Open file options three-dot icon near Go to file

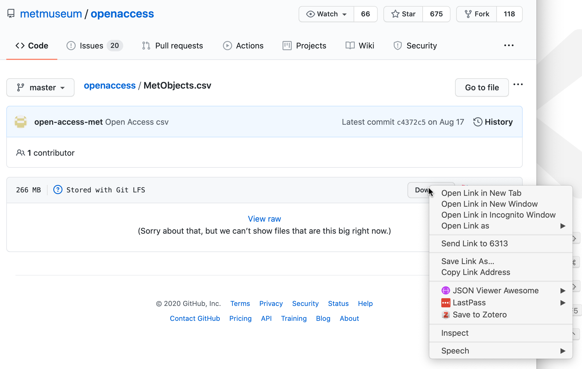point(518,85)
